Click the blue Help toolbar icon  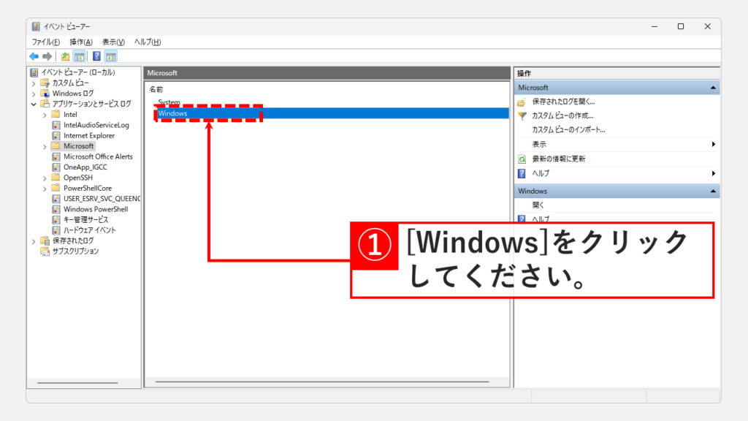click(96, 56)
